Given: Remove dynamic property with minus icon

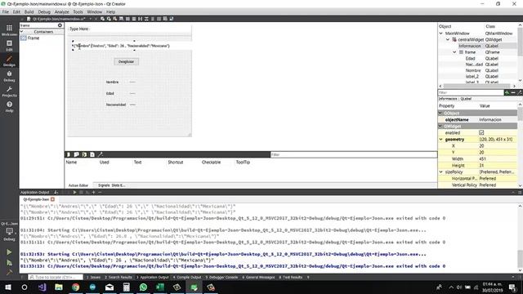Looking at the screenshot, I should 513,92.
